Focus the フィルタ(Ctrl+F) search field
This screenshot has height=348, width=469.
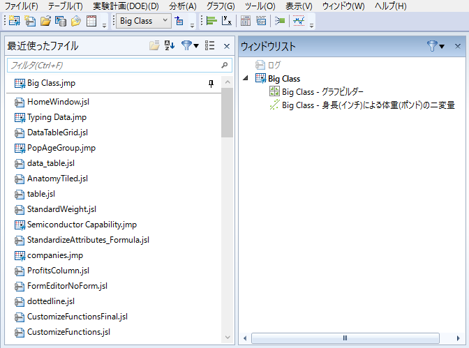[x=119, y=65]
